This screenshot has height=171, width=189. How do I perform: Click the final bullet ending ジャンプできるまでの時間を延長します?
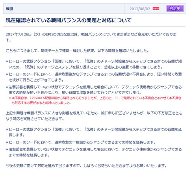tap(95, 152)
